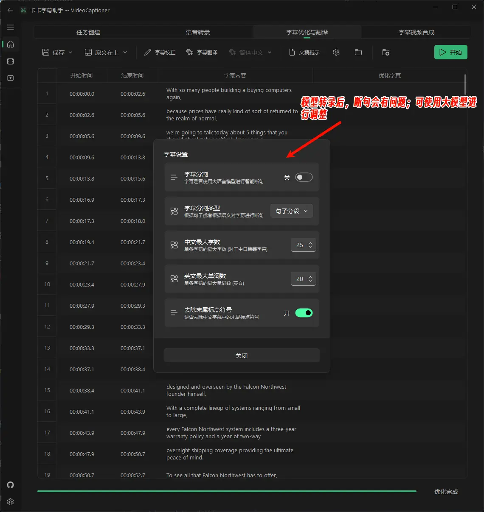Switch to the 语音转录 tab
Image resolution: width=484 pixels, height=512 pixels.
[x=198, y=32]
